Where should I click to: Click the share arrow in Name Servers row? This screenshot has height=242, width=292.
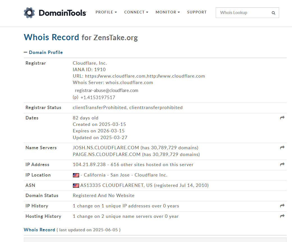click(x=282, y=148)
